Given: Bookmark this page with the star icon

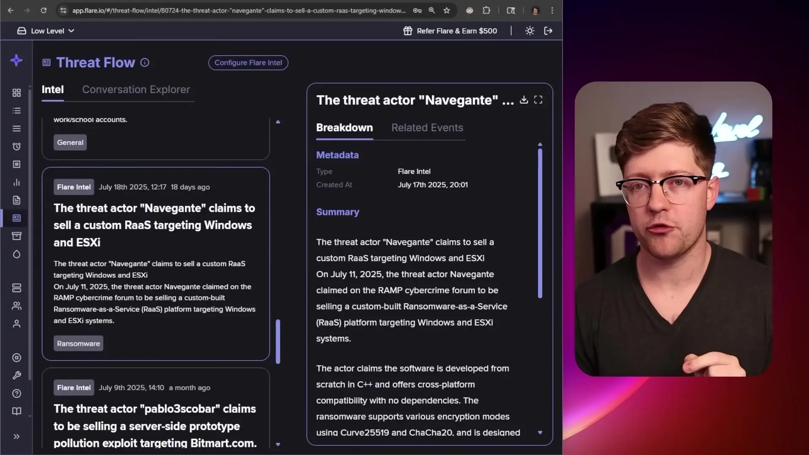Looking at the screenshot, I should 447,11.
